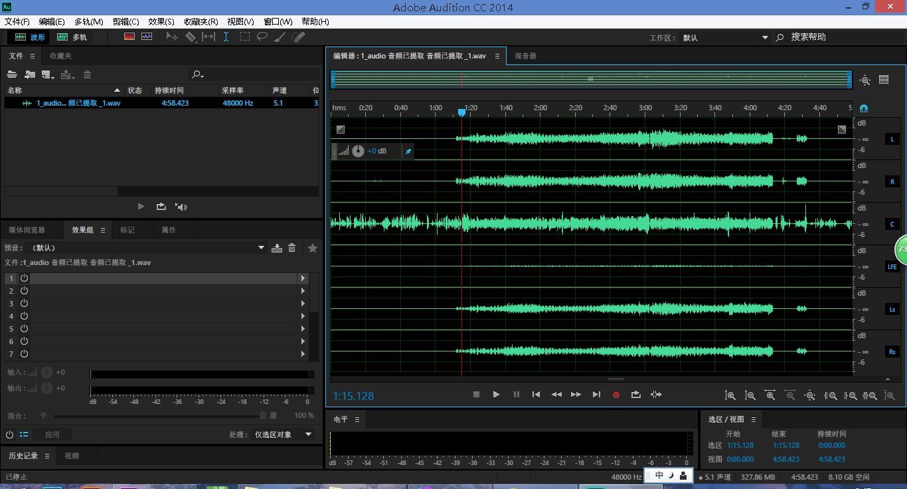Open Insert into Multitrack dropdown
The width and height of the screenshot is (907, 489).
coord(68,74)
